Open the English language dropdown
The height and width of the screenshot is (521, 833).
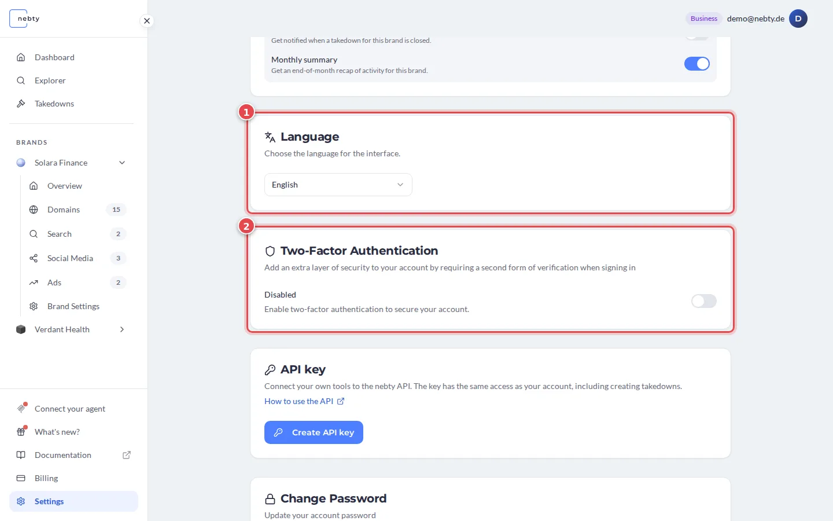[x=338, y=185]
